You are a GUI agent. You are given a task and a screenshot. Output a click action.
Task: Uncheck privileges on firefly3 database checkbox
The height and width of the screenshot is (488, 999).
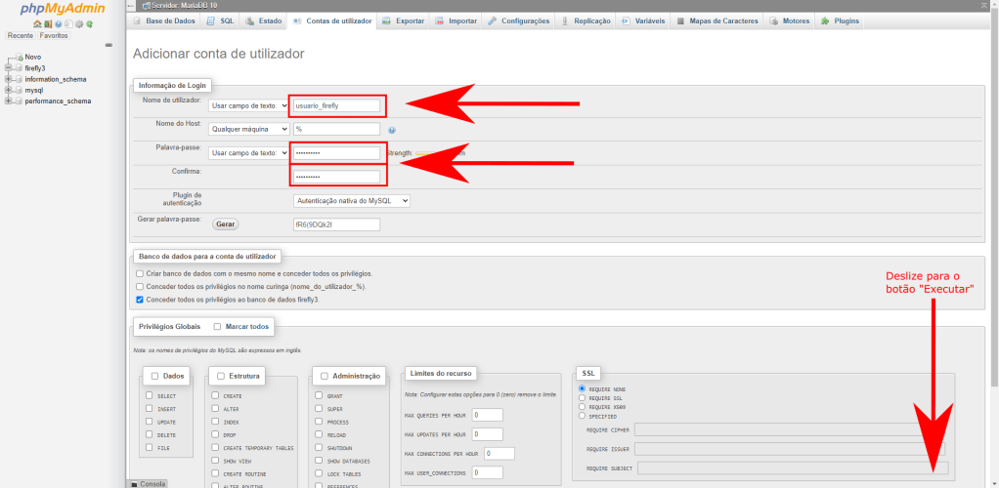point(140,300)
